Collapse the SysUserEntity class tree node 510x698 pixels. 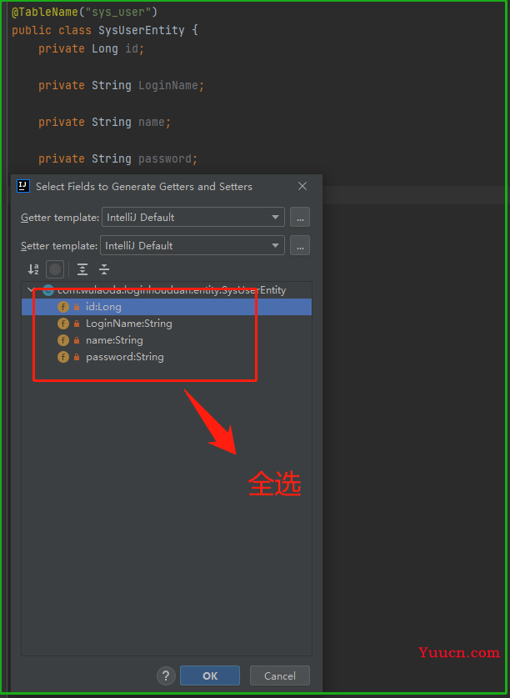32,290
